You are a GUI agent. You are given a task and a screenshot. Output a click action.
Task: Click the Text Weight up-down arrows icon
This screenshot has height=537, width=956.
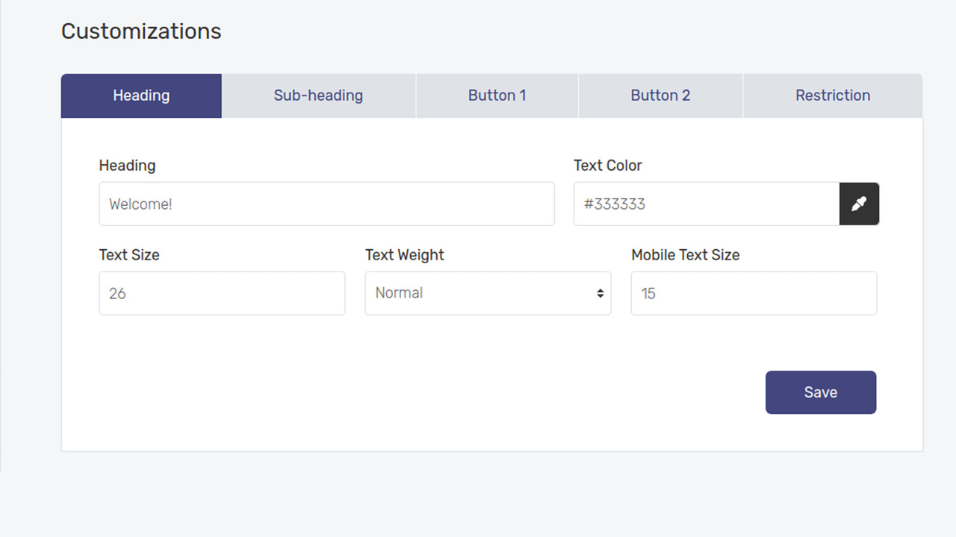[x=600, y=293]
